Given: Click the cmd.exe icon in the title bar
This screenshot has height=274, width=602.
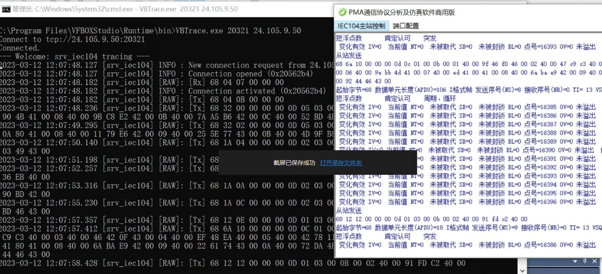Looking at the screenshot, I should coord(6,9).
